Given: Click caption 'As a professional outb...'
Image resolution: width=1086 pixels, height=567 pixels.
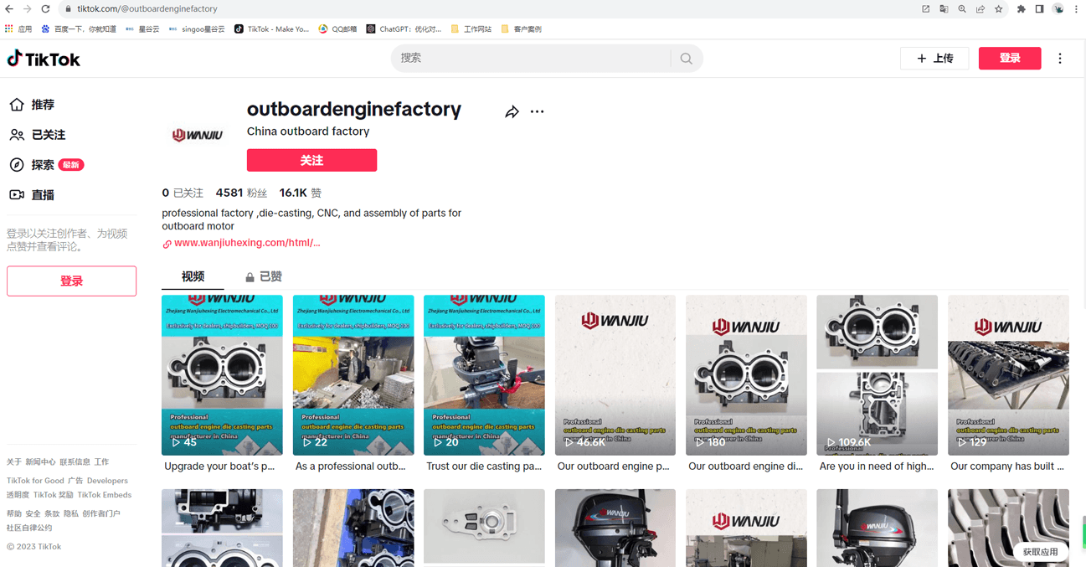Looking at the screenshot, I should (x=351, y=466).
